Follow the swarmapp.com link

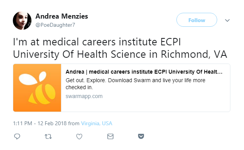tap(84, 96)
